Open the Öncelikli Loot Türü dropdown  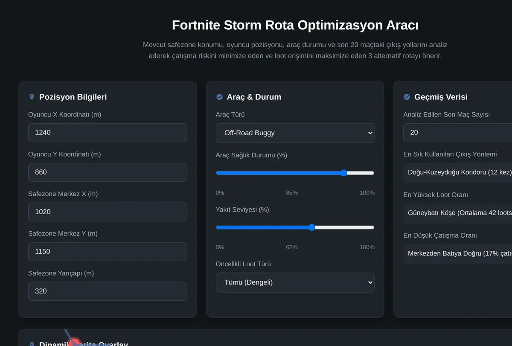point(295,282)
